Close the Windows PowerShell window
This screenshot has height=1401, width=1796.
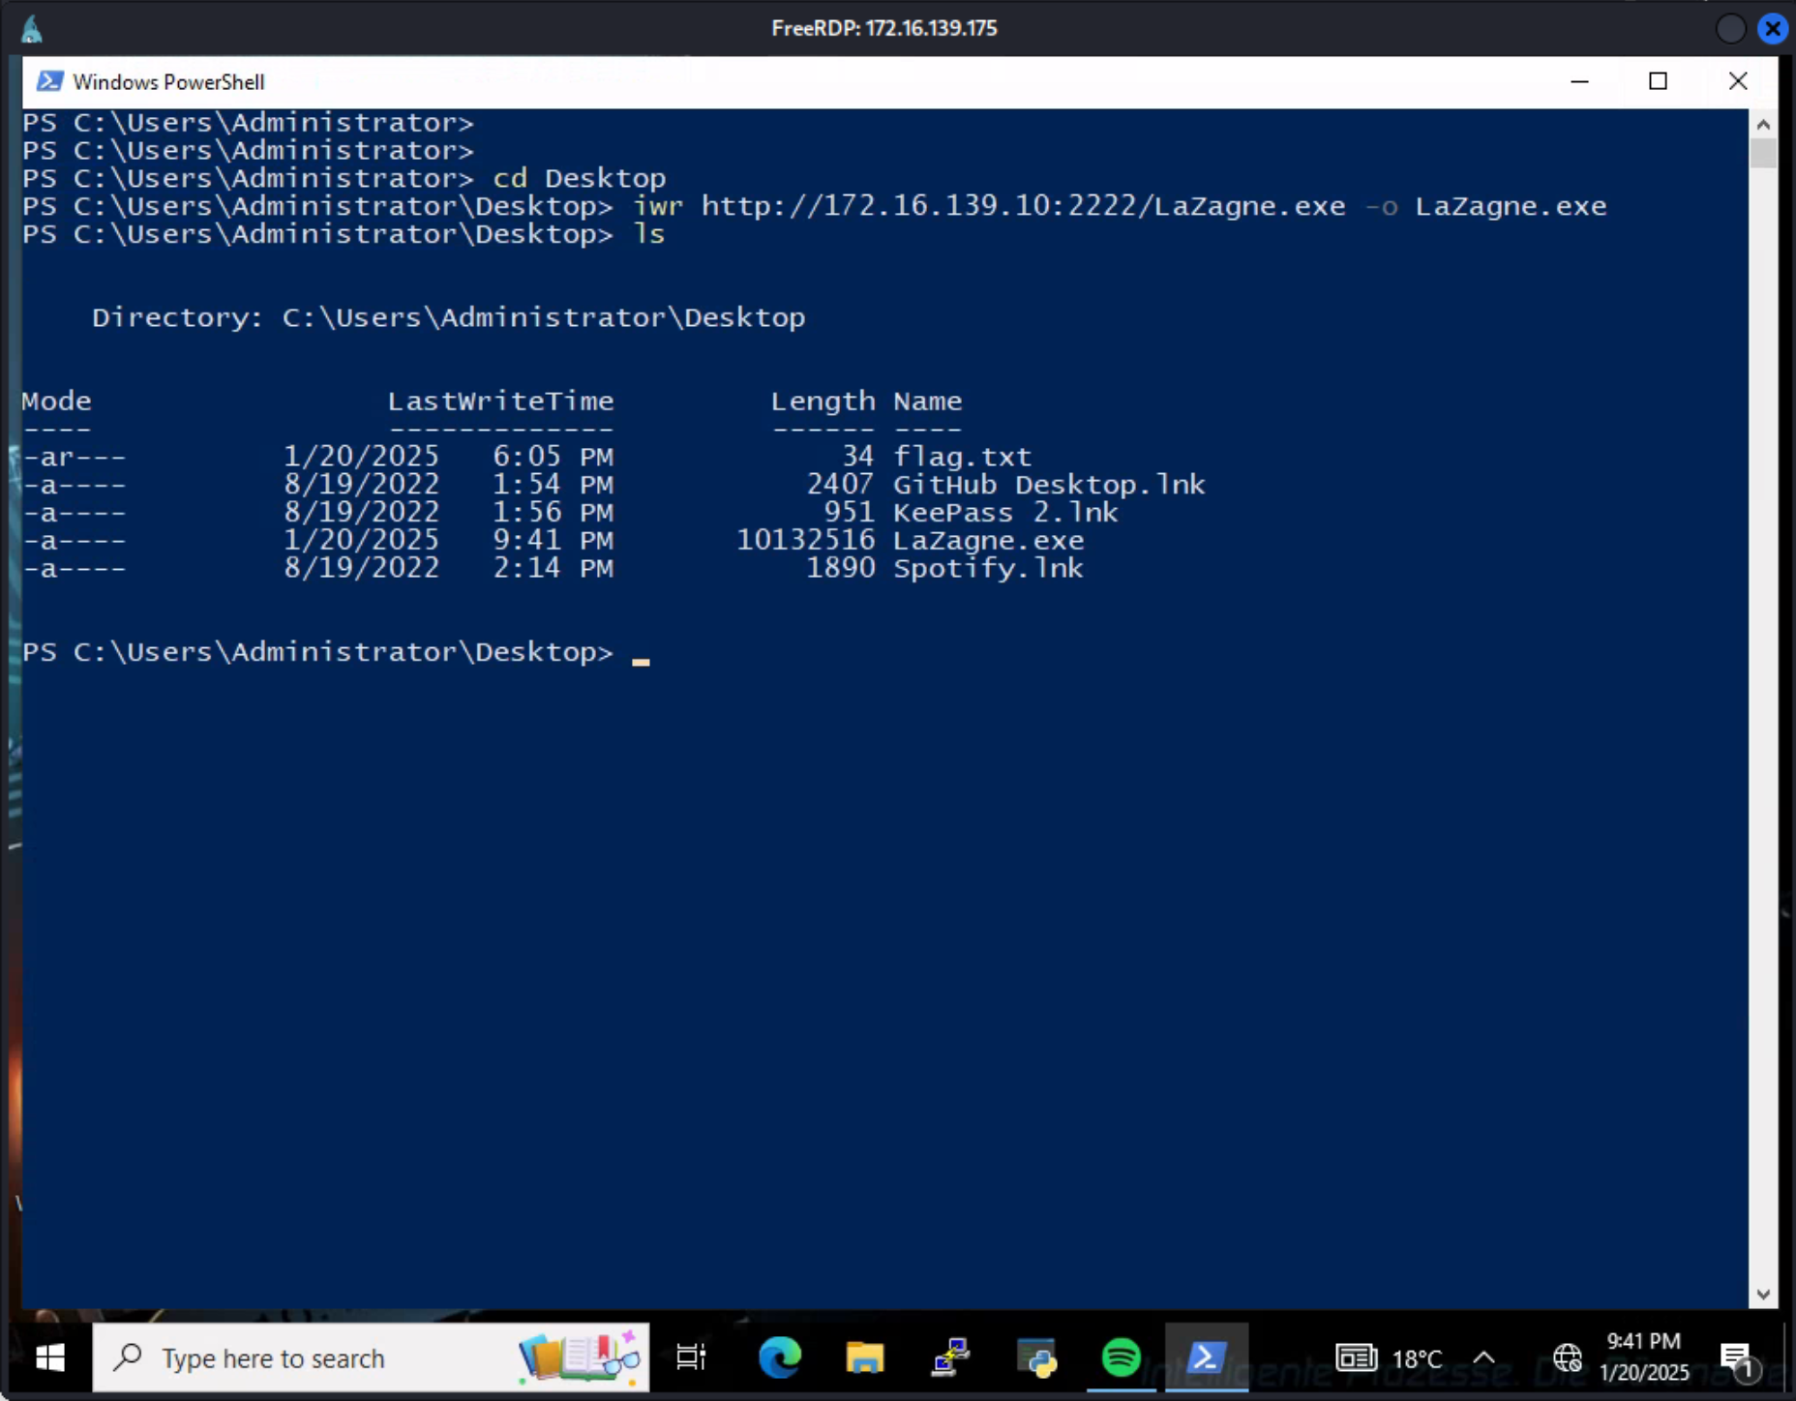[x=1738, y=81]
